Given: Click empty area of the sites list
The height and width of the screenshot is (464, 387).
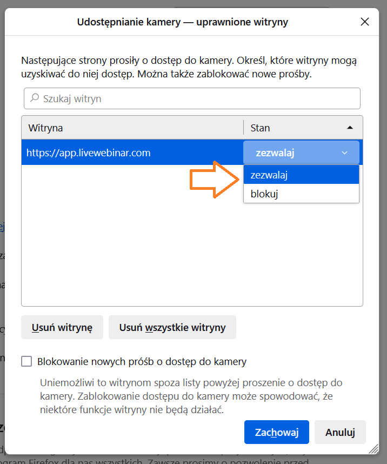Looking at the screenshot, I should [130, 249].
